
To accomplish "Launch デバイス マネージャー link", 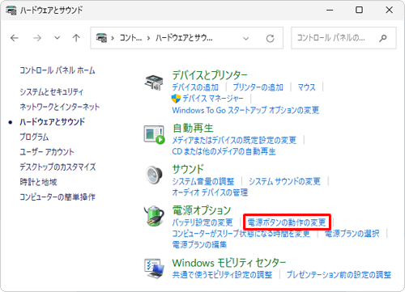I will pos(213,99).
